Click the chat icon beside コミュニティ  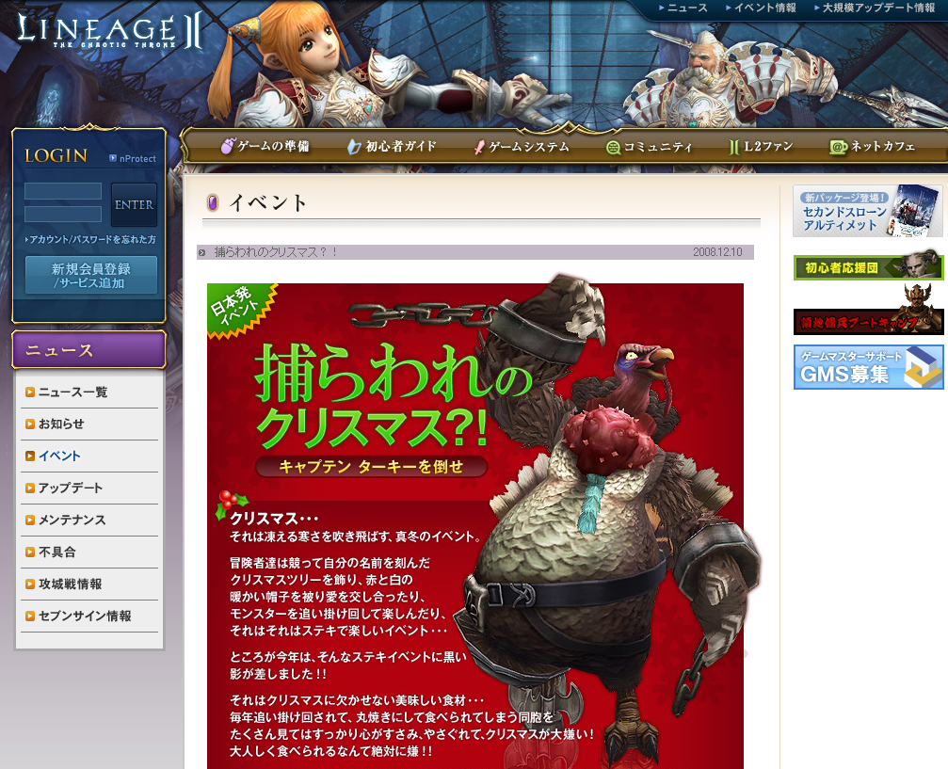(x=613, y=148)
